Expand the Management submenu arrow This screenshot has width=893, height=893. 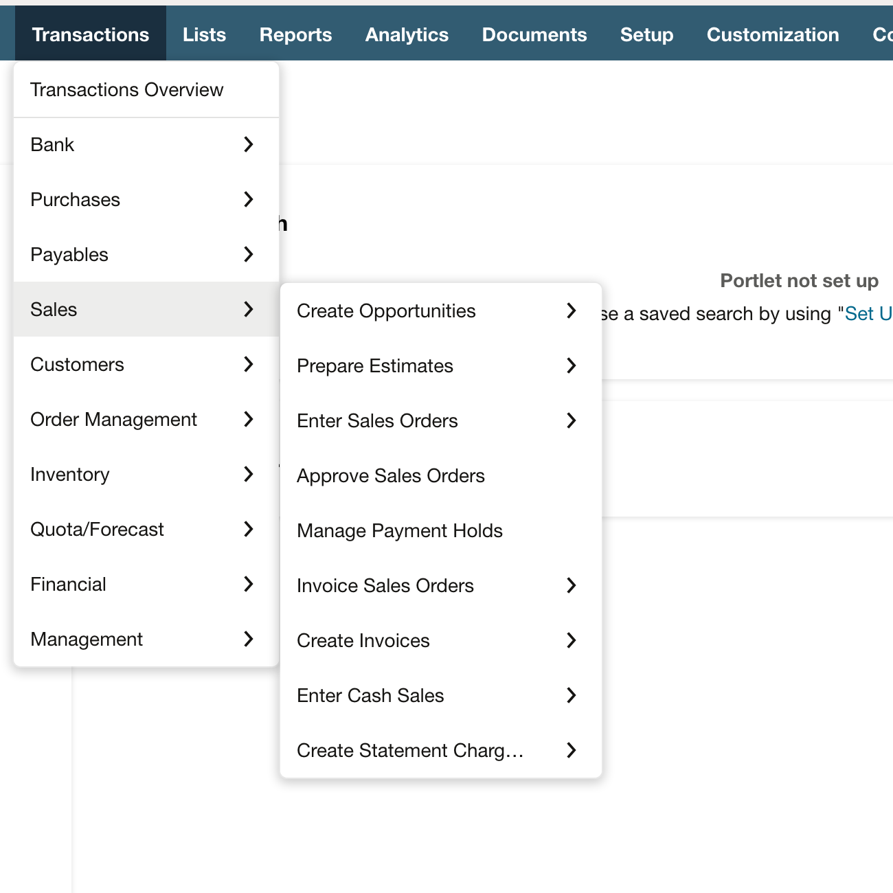(249, 639)
